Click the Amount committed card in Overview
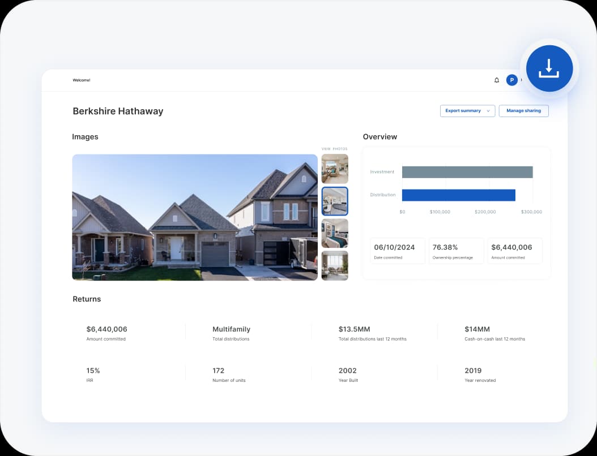Viewport: 597px width, 456px height. point(514,251)
